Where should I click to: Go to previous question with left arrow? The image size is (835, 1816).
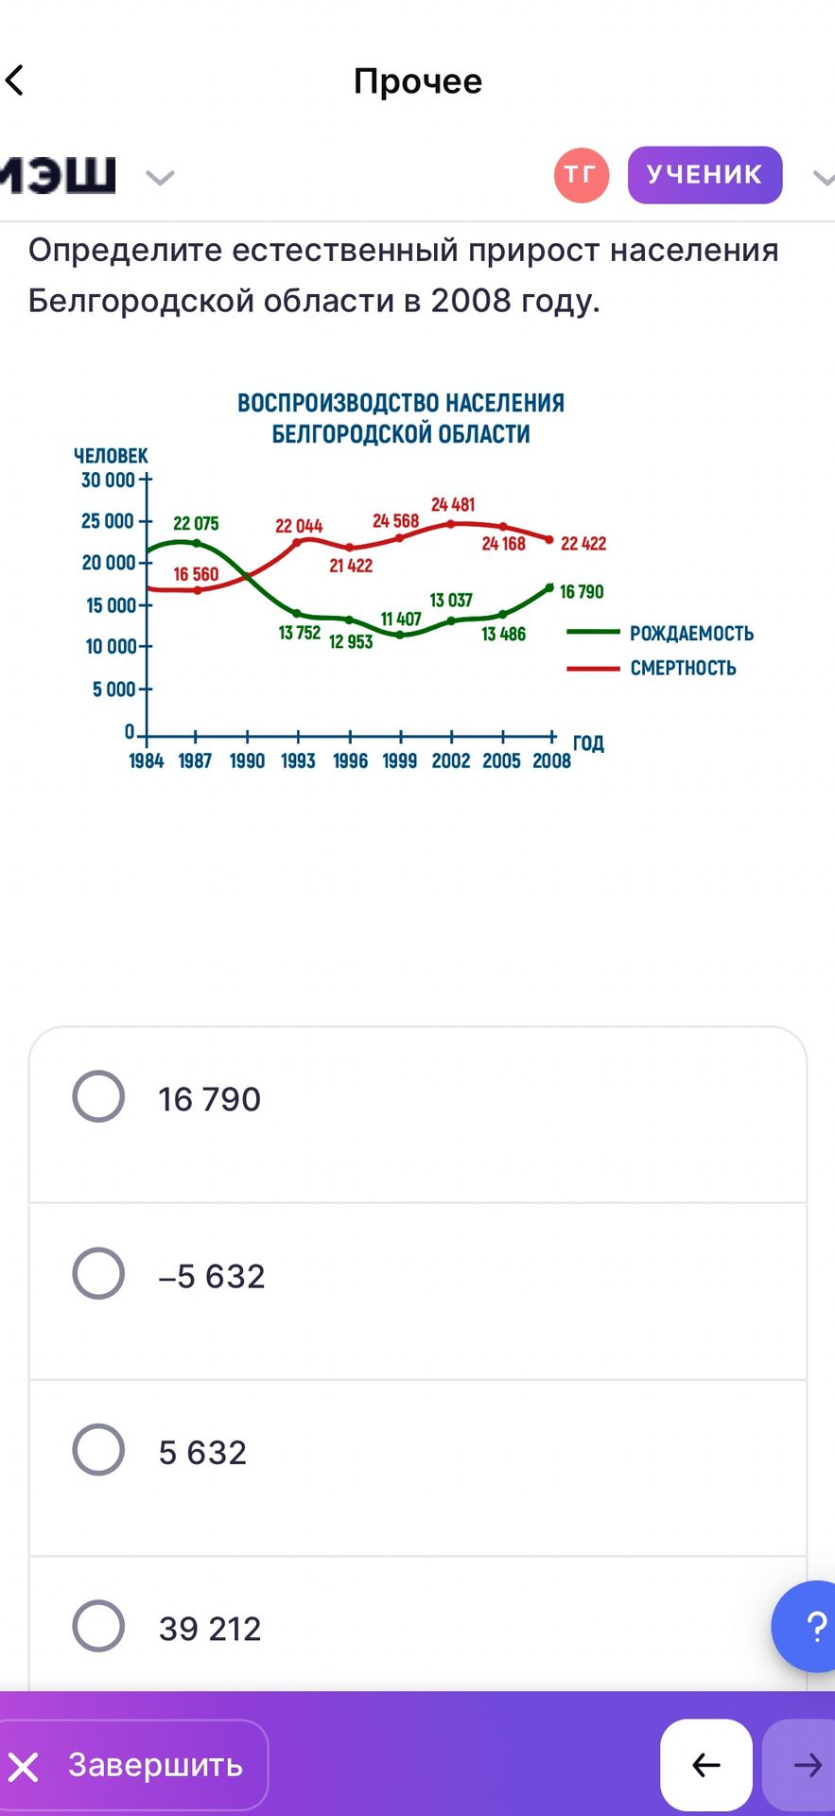click(705, 1765)
